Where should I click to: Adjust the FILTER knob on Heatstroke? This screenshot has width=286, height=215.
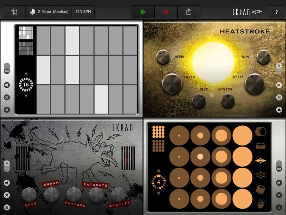pos(172,84)
